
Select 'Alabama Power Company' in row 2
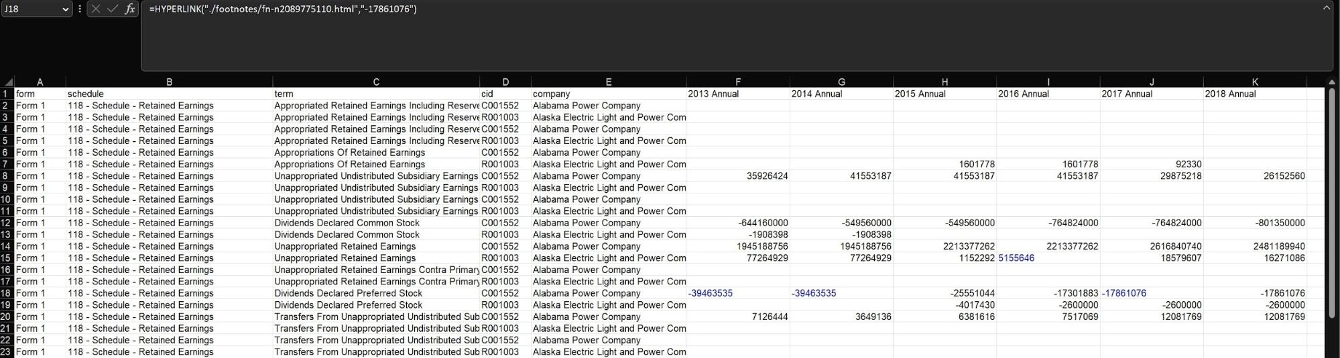[x=609, y=106]
